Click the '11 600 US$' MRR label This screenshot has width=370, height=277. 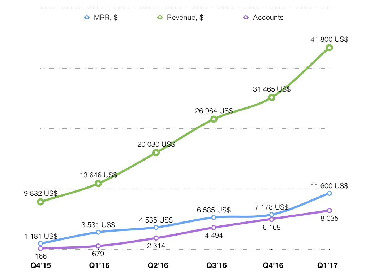[329, 186]
